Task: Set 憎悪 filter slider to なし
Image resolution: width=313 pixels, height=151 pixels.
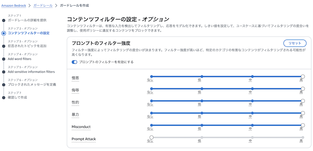Action: tap(151, 76)
